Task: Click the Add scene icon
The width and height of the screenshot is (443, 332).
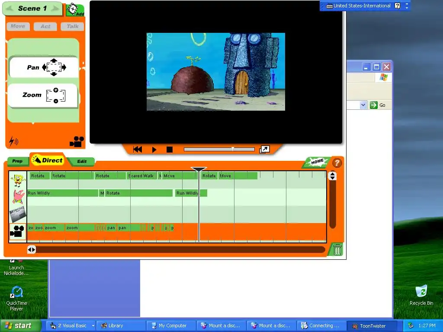Action: click(75, 10)
